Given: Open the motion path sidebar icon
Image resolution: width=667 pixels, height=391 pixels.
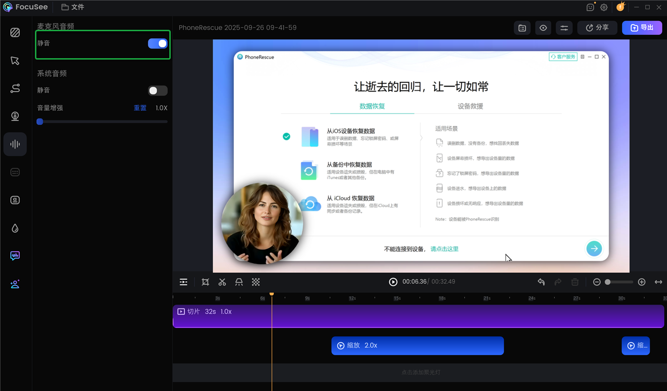Looking at the screenshot, I should point(15,88).
